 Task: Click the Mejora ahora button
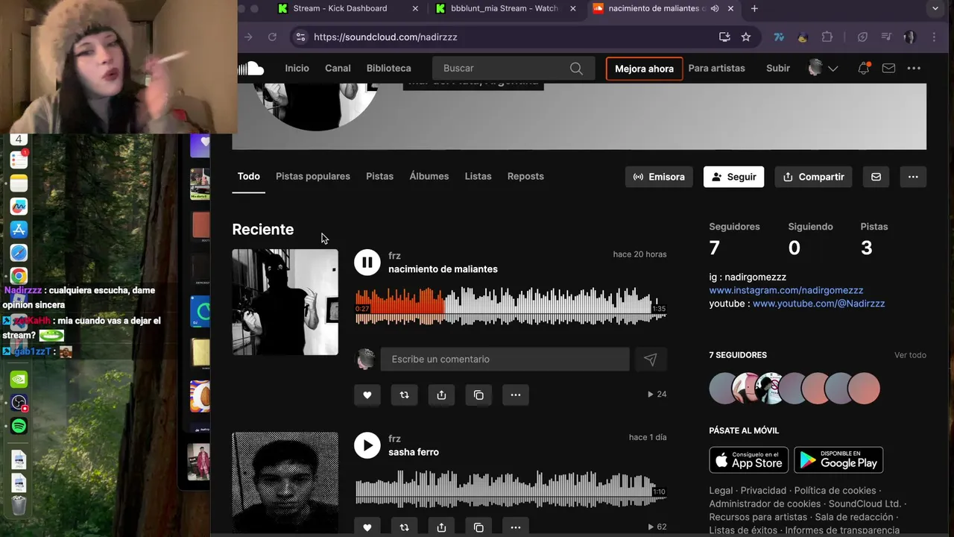pos(644,69)
